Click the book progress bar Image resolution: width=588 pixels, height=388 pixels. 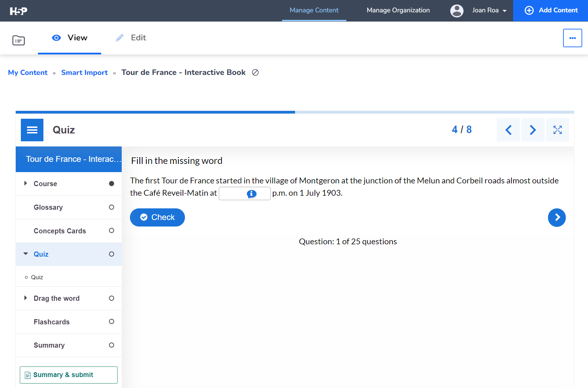[x=295, y=112]
